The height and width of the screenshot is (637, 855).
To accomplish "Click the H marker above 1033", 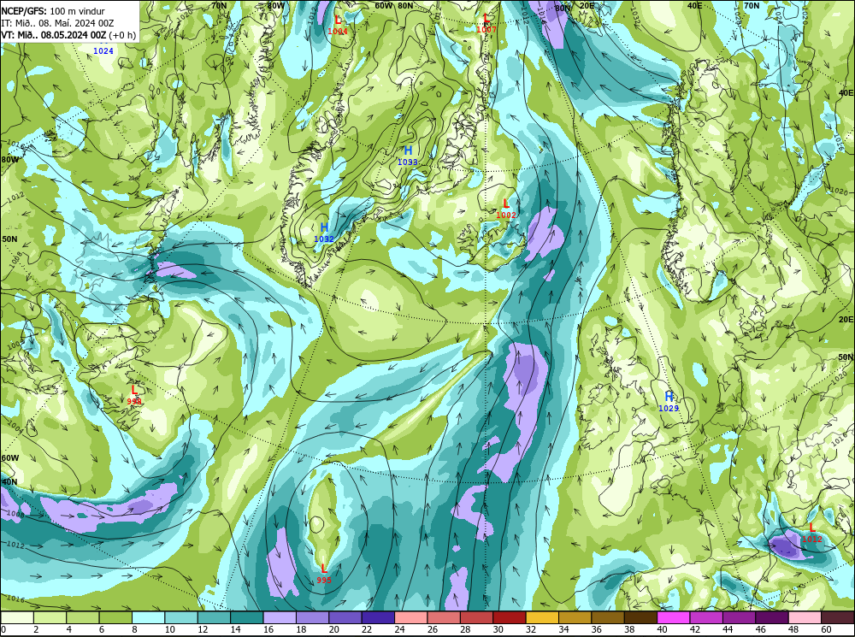I will pos(407,150).
